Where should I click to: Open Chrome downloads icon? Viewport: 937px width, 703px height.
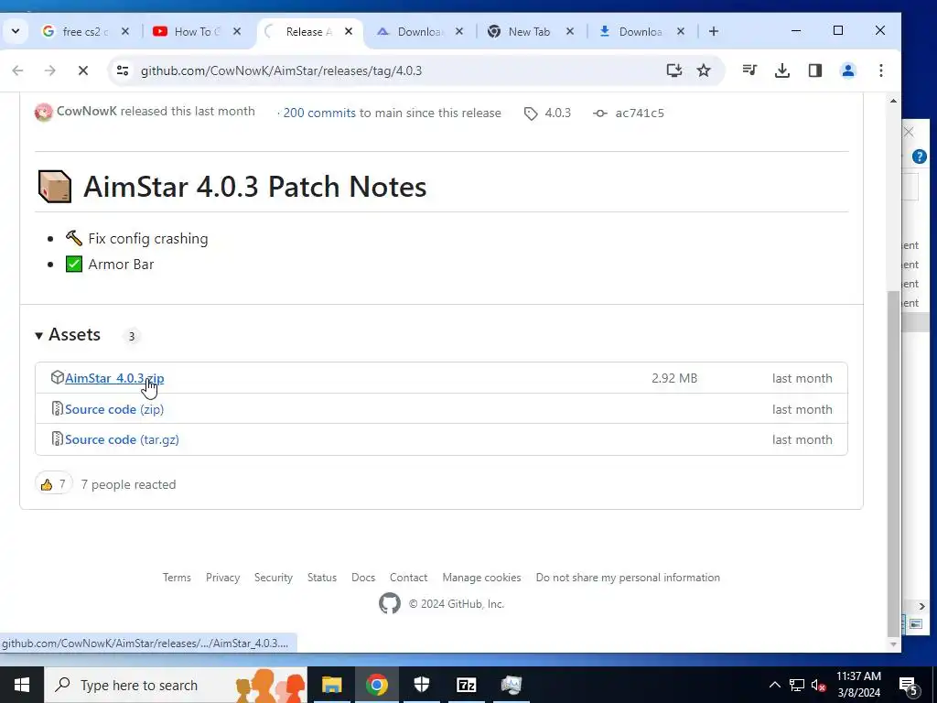(782, 70)
